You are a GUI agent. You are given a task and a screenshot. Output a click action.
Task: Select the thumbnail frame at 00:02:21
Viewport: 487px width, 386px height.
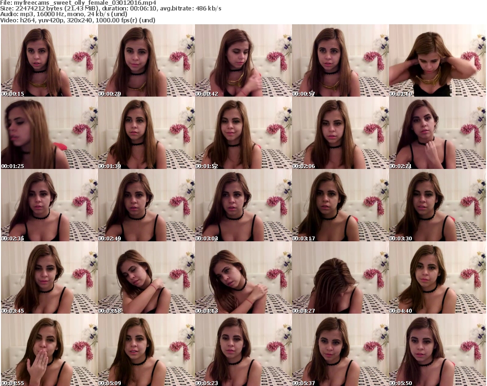click(438, 133)
